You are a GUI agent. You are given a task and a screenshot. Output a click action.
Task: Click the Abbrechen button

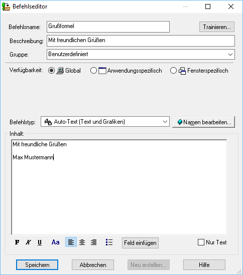(93, 265)
